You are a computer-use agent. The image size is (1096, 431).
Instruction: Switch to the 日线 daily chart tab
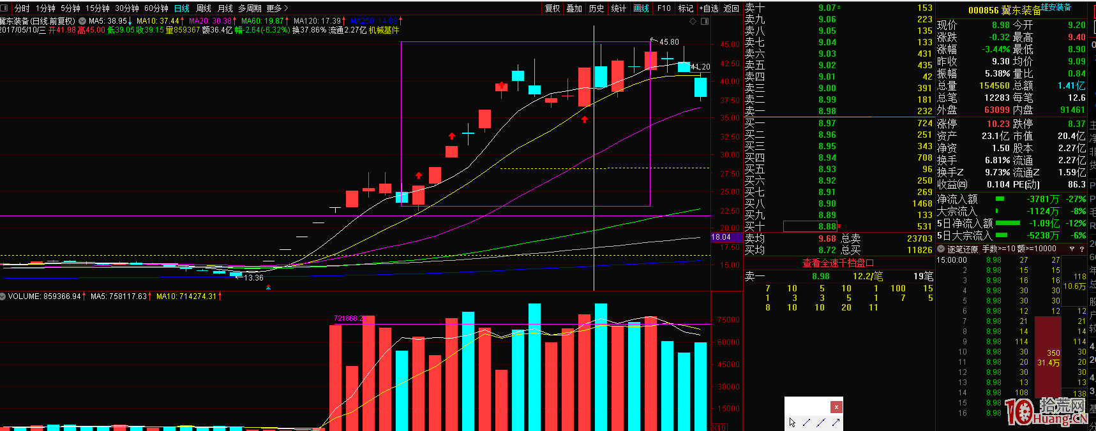(182, 8)
